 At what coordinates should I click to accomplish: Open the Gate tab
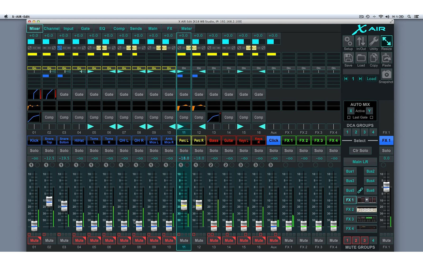coord(85,29)
